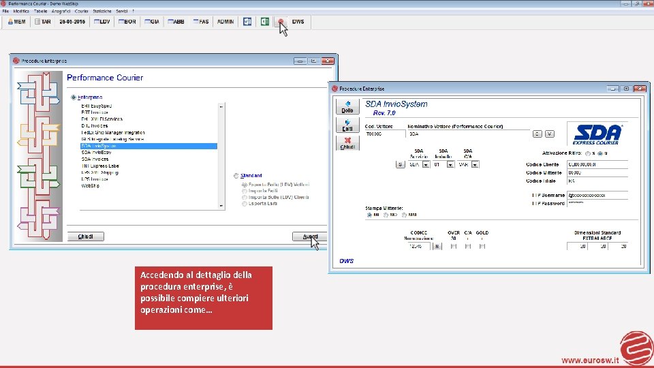Select Stampa Mittente MI radio option
The height and width of the screenshot is (368, 654).
click(x=369, y=215)
